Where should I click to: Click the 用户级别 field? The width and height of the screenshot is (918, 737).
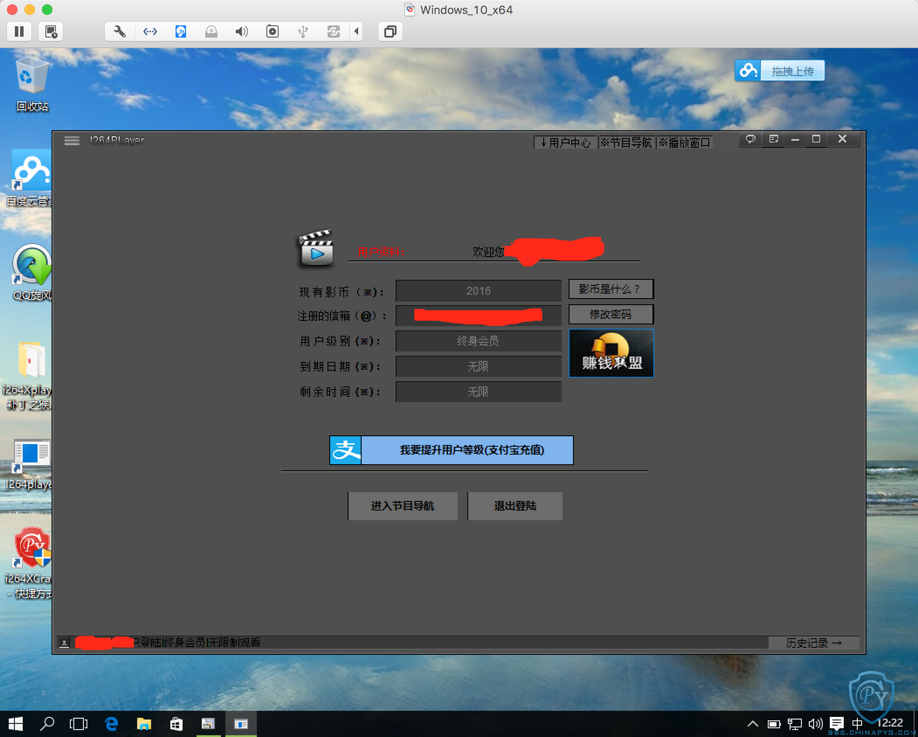(478, 341)
